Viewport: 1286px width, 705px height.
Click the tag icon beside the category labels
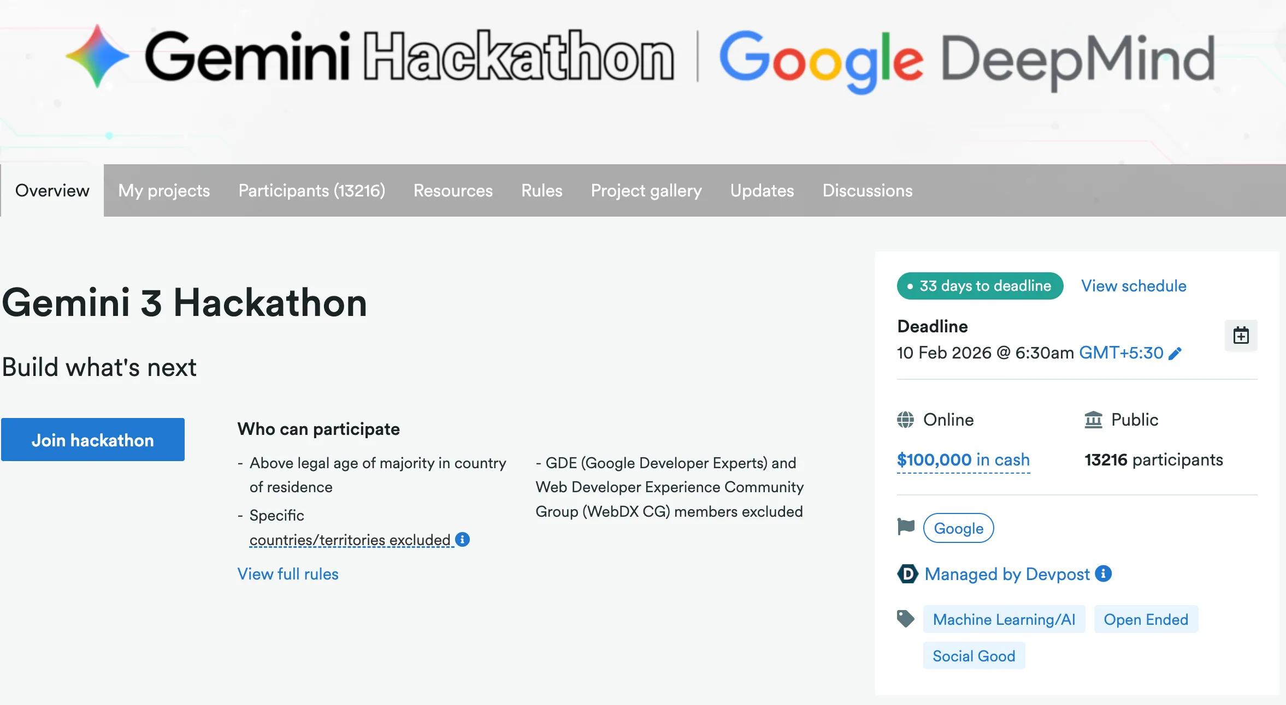906,619
